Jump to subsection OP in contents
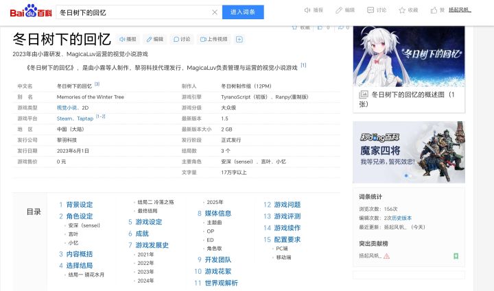494x291 pixels. pos(211,231)
